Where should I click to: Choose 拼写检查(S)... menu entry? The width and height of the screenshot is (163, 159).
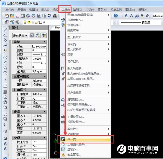[x=86, y=20]
